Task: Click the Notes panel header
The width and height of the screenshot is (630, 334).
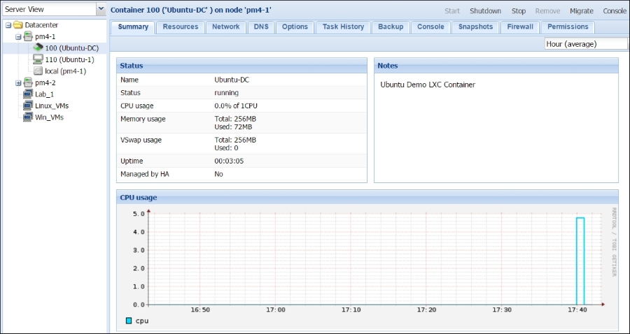Action: 496,66
